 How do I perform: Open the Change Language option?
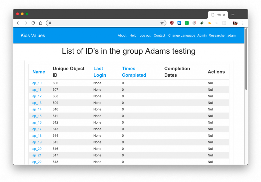click(181, 35)
